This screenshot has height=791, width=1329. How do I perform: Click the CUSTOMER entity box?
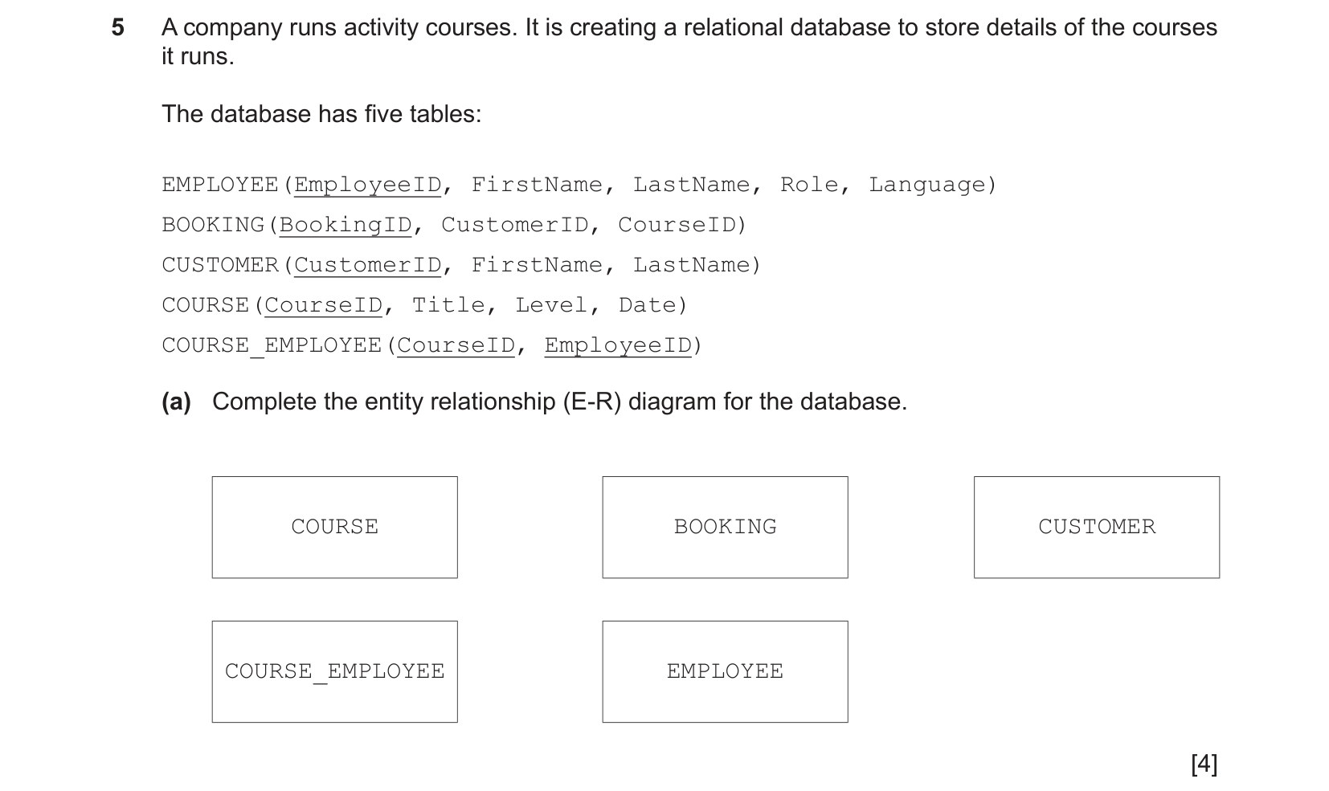1097,527
